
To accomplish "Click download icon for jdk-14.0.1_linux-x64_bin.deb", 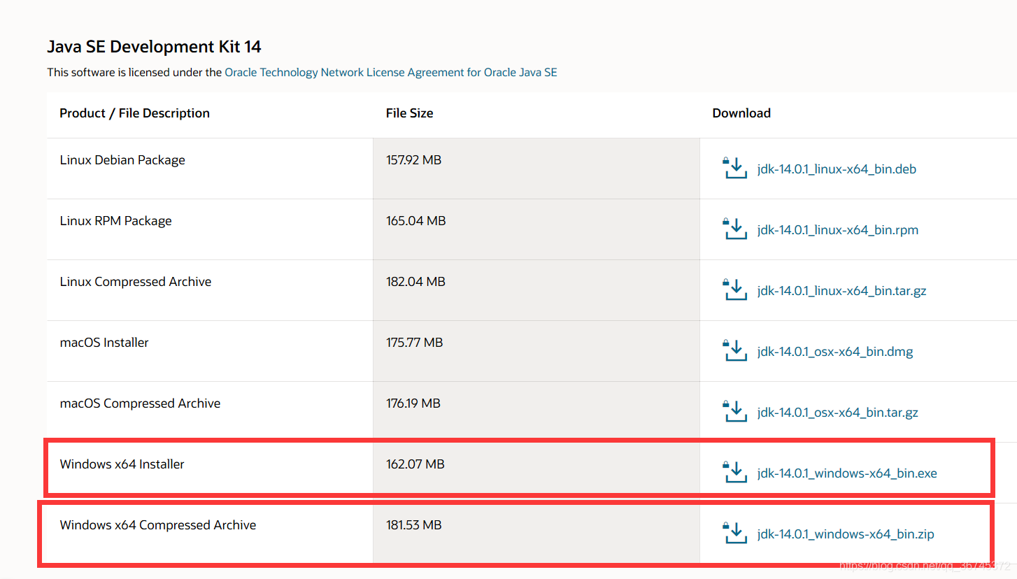I will click(x=734, y=169).
